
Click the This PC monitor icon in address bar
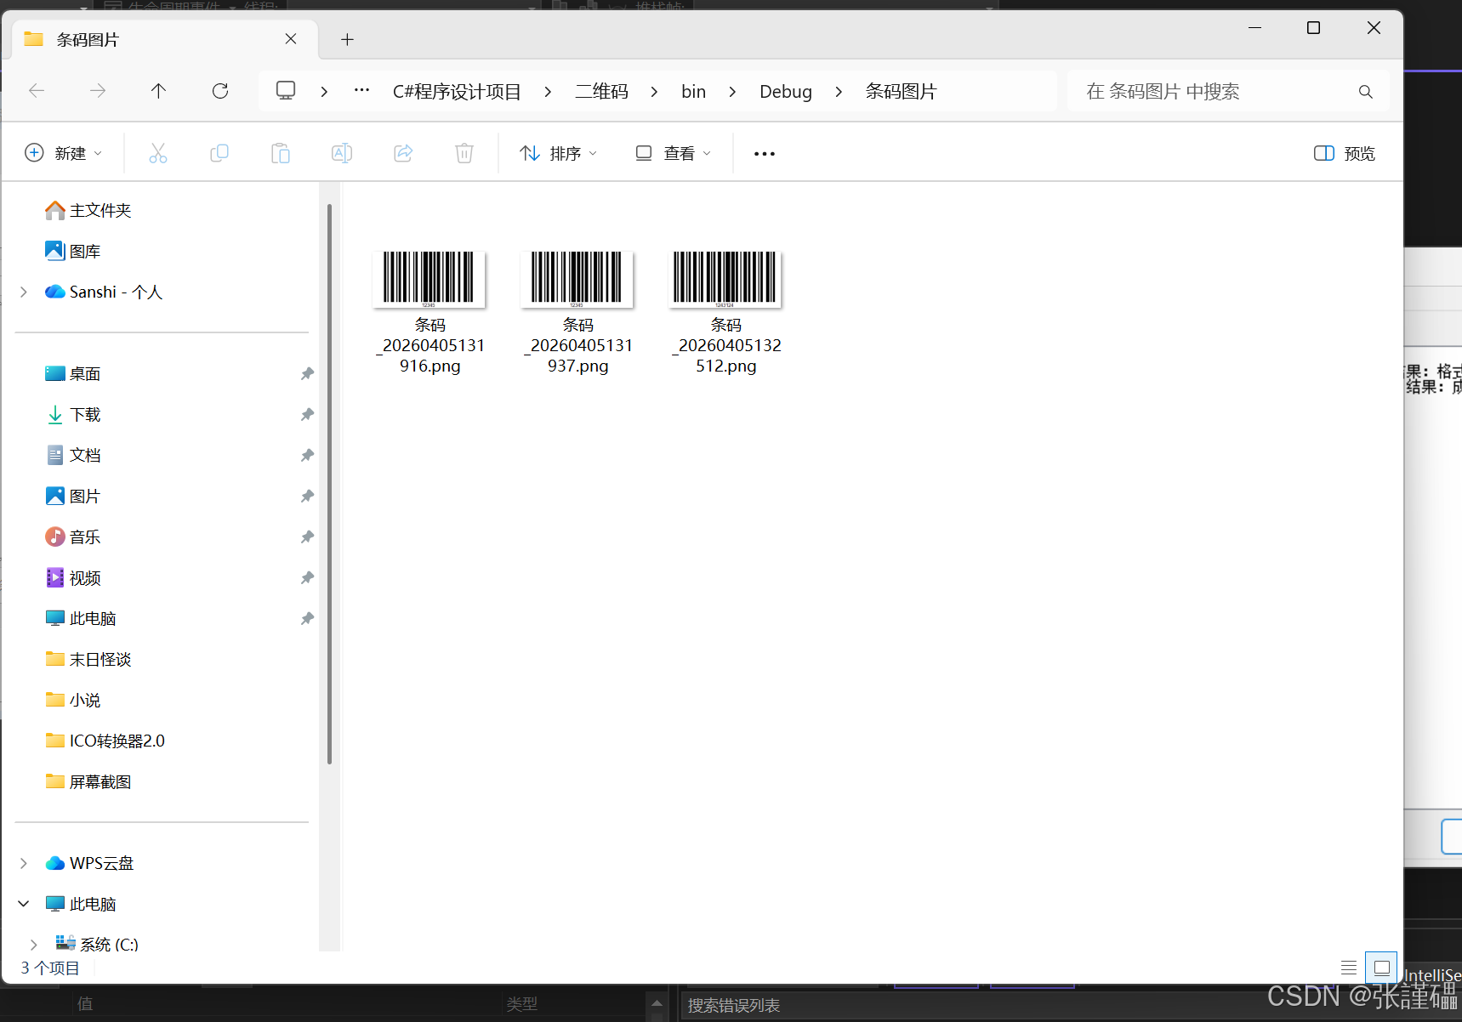click(x=286, y=91)
